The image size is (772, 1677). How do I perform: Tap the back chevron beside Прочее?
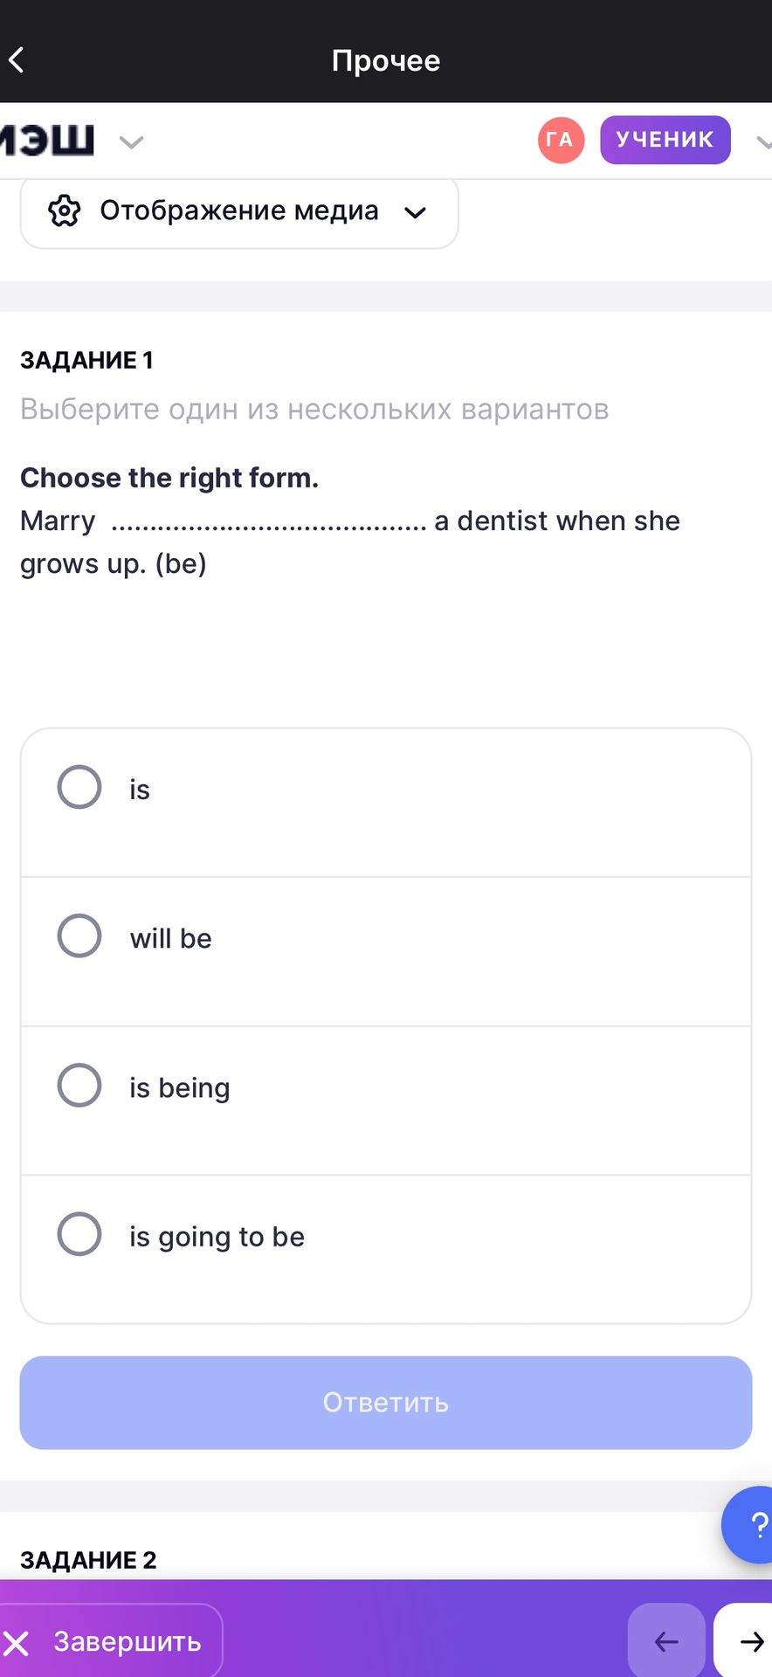pyautogui.click(x=16, y=60)
